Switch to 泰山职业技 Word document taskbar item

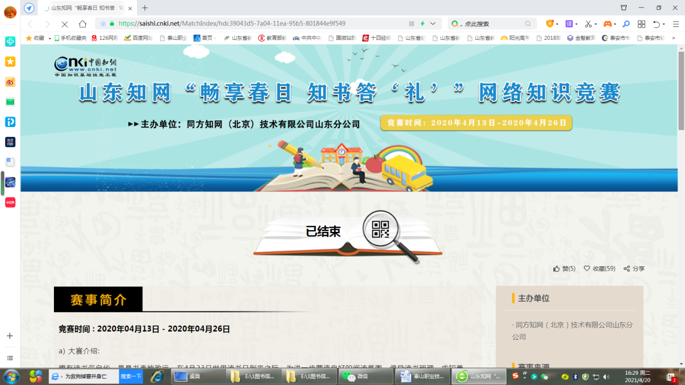(x=422, y=376)
